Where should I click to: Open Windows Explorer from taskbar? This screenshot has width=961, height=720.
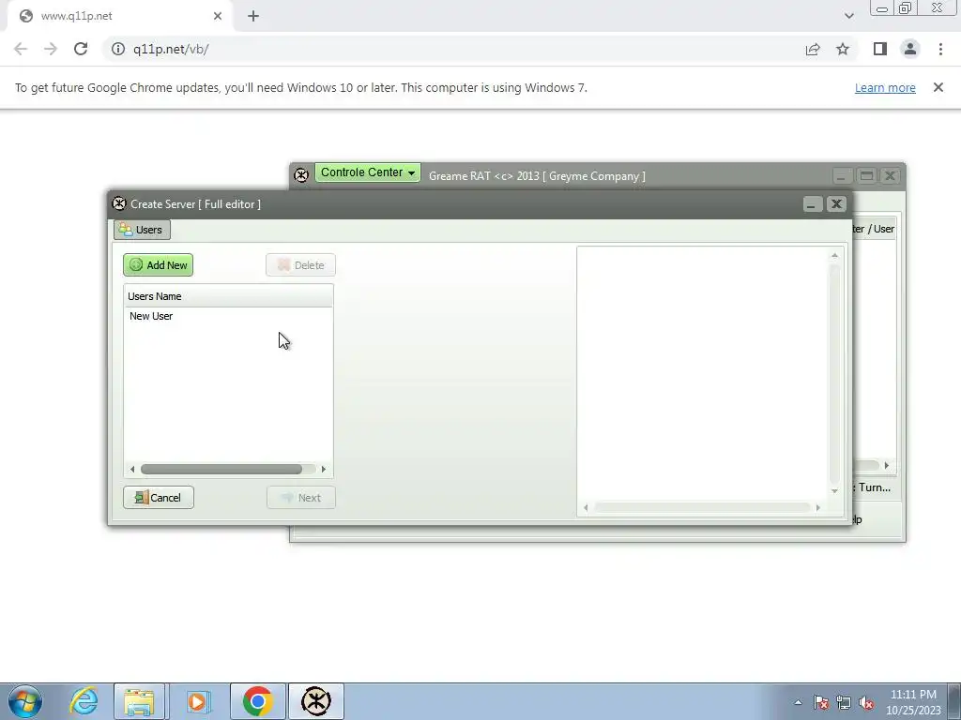140,701
